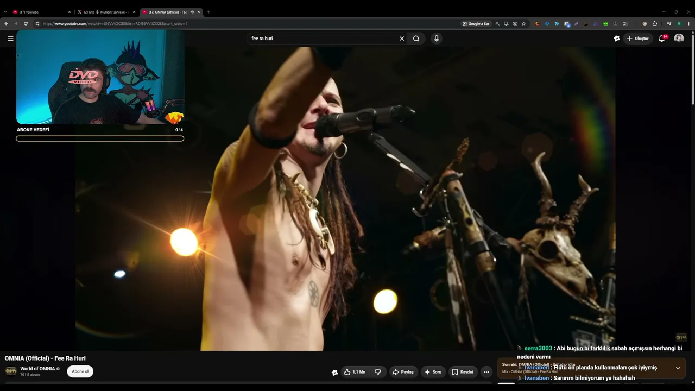695x391 pixels.
Task: Click the Soru ask button
Action: (433, 372)
